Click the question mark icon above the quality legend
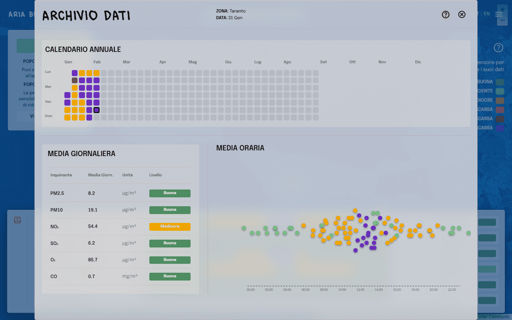512x320 pixels. click(498, 48)
